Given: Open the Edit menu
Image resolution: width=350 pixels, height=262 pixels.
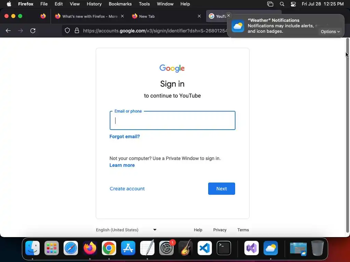Looking at the screenshot, I should click(59, 4).
